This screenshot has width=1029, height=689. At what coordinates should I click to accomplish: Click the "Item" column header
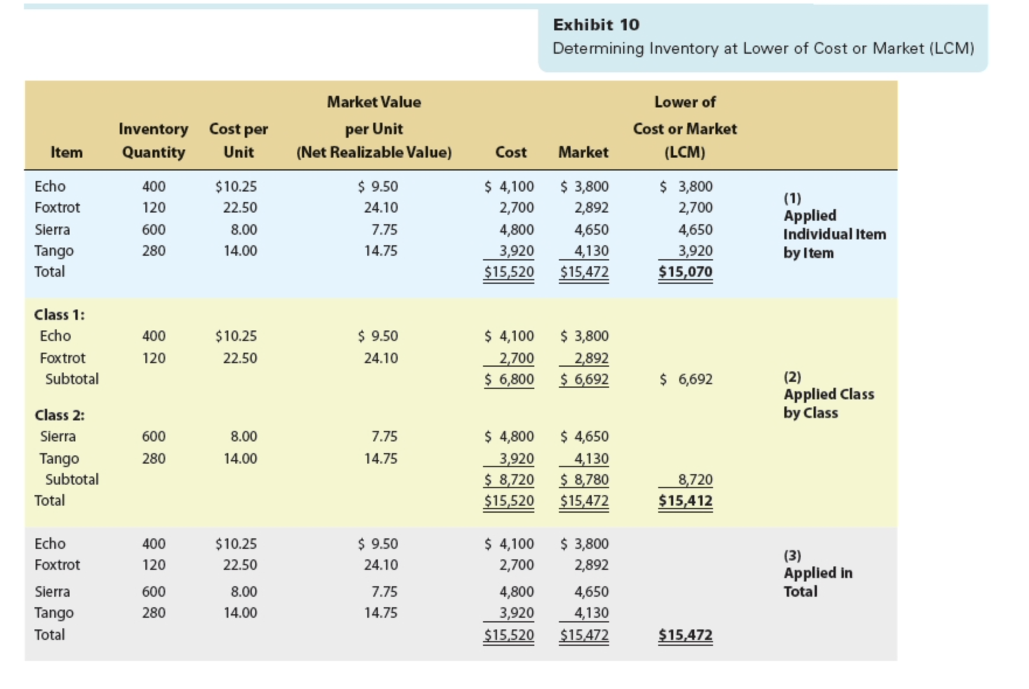(x=67, y=152)
